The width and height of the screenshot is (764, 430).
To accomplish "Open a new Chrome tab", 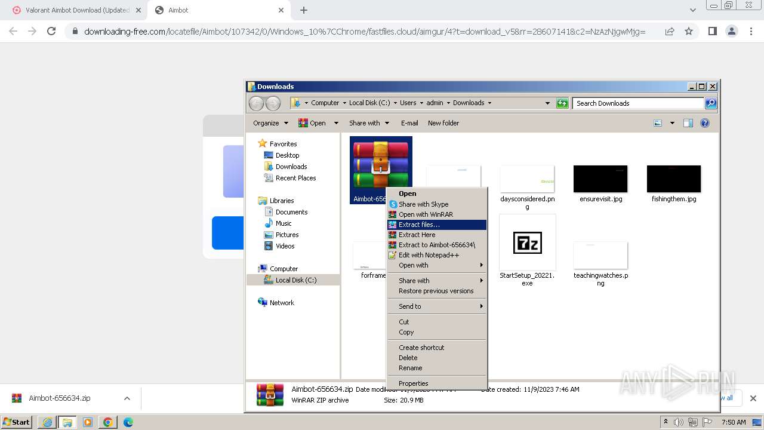I will tap(304, 10).
